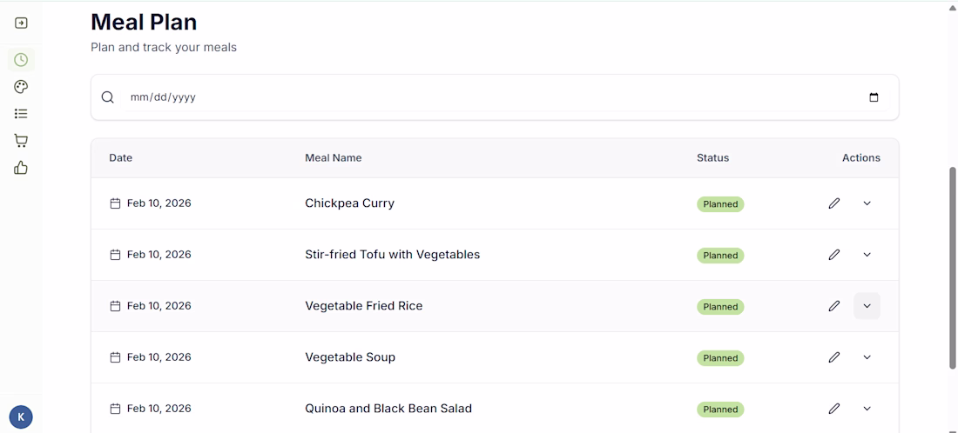The width and height of the screenshot is (958, 433).
Task: Open the clock meal plan sidebar icon
Action: pyautogui.click(x=21, y=60)
